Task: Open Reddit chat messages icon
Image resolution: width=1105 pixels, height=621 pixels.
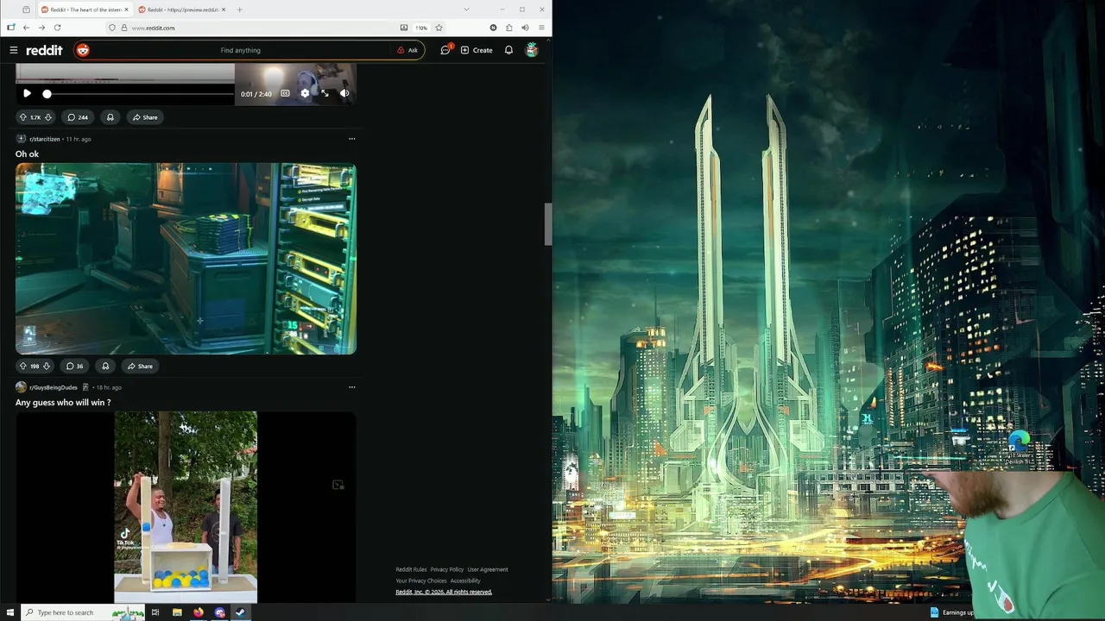Action: click(x=445, y=50)
